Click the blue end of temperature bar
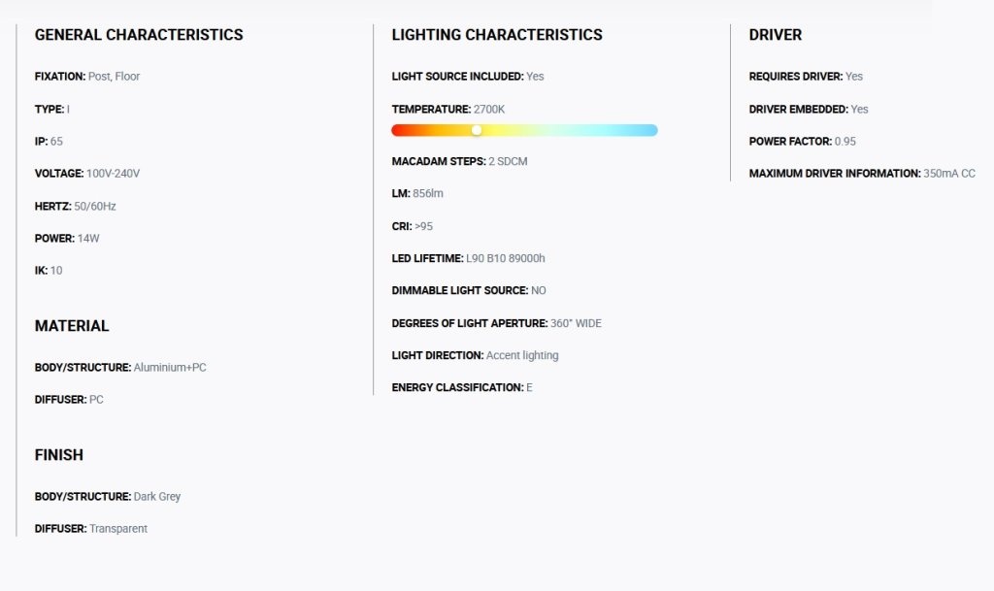 click(649, 130)
